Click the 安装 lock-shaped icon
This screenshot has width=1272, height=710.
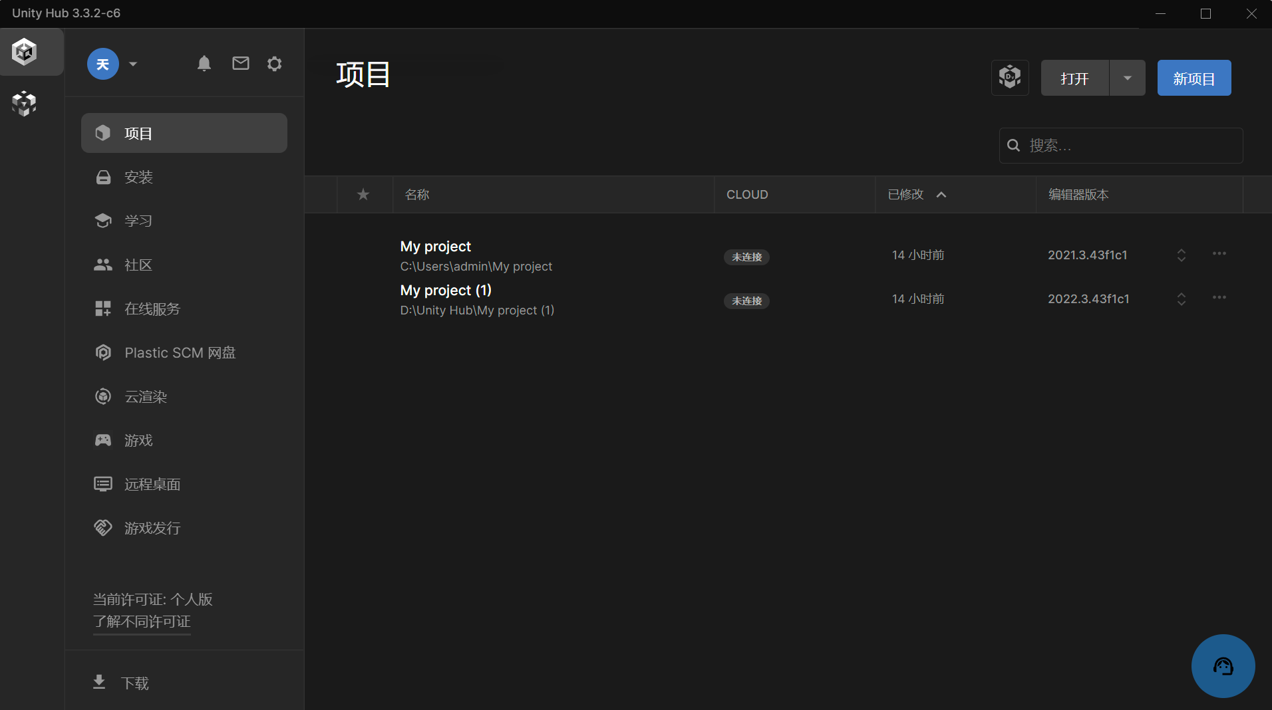pos(103,177)
